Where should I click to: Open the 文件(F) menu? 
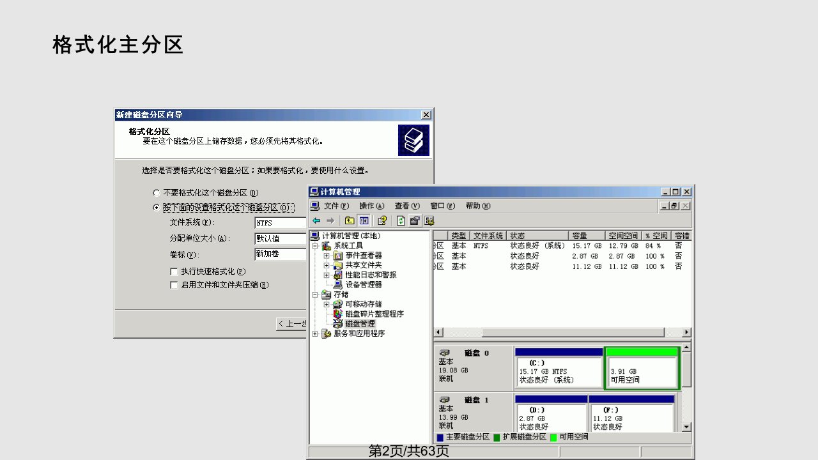pos(336,206)
